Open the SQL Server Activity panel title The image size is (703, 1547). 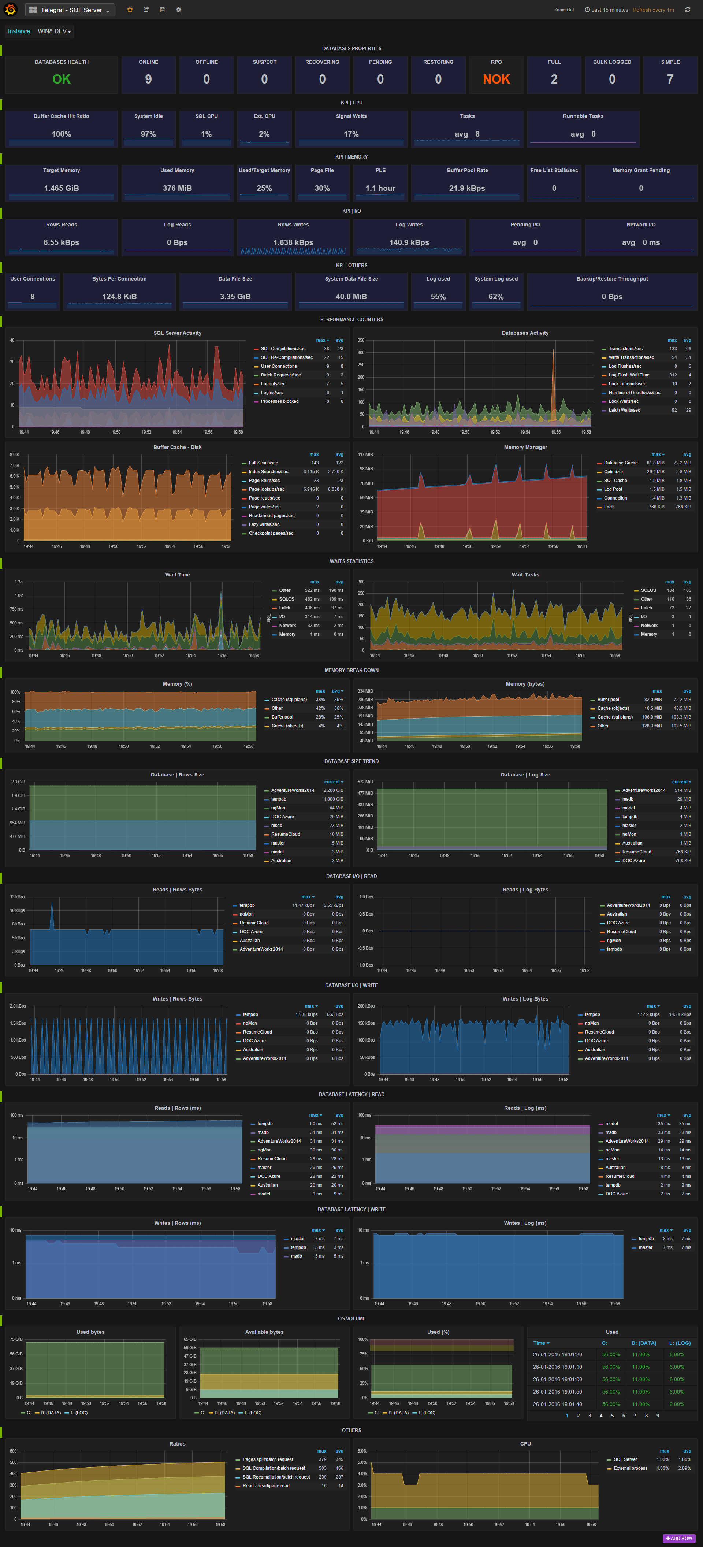[x=177, y=333]
